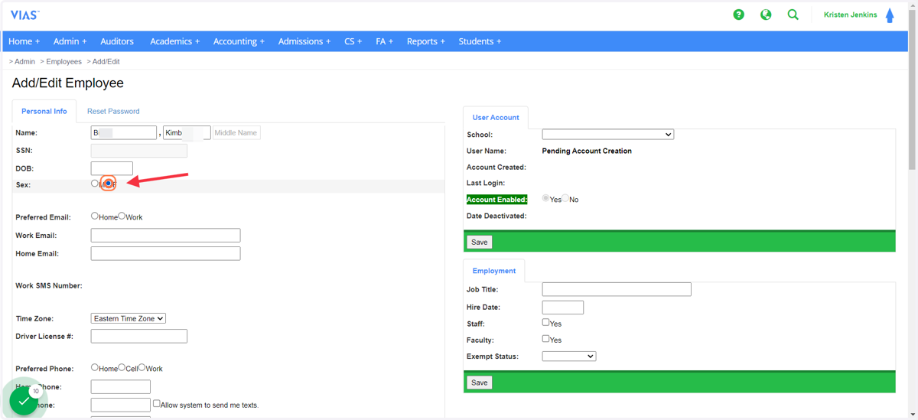Open the Time Zone dropdown

point(129,318)
